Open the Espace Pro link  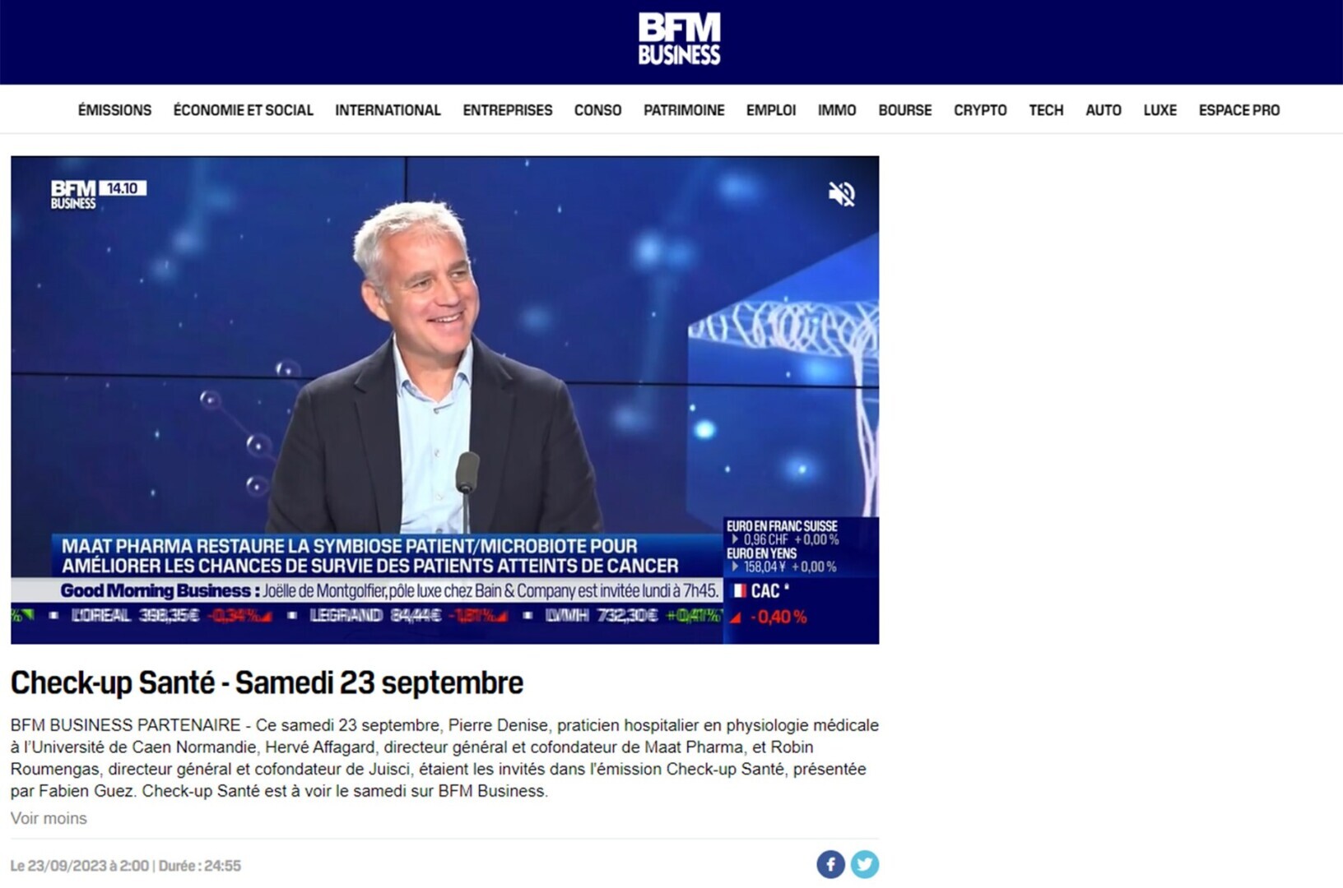(x=1238, y=110)
